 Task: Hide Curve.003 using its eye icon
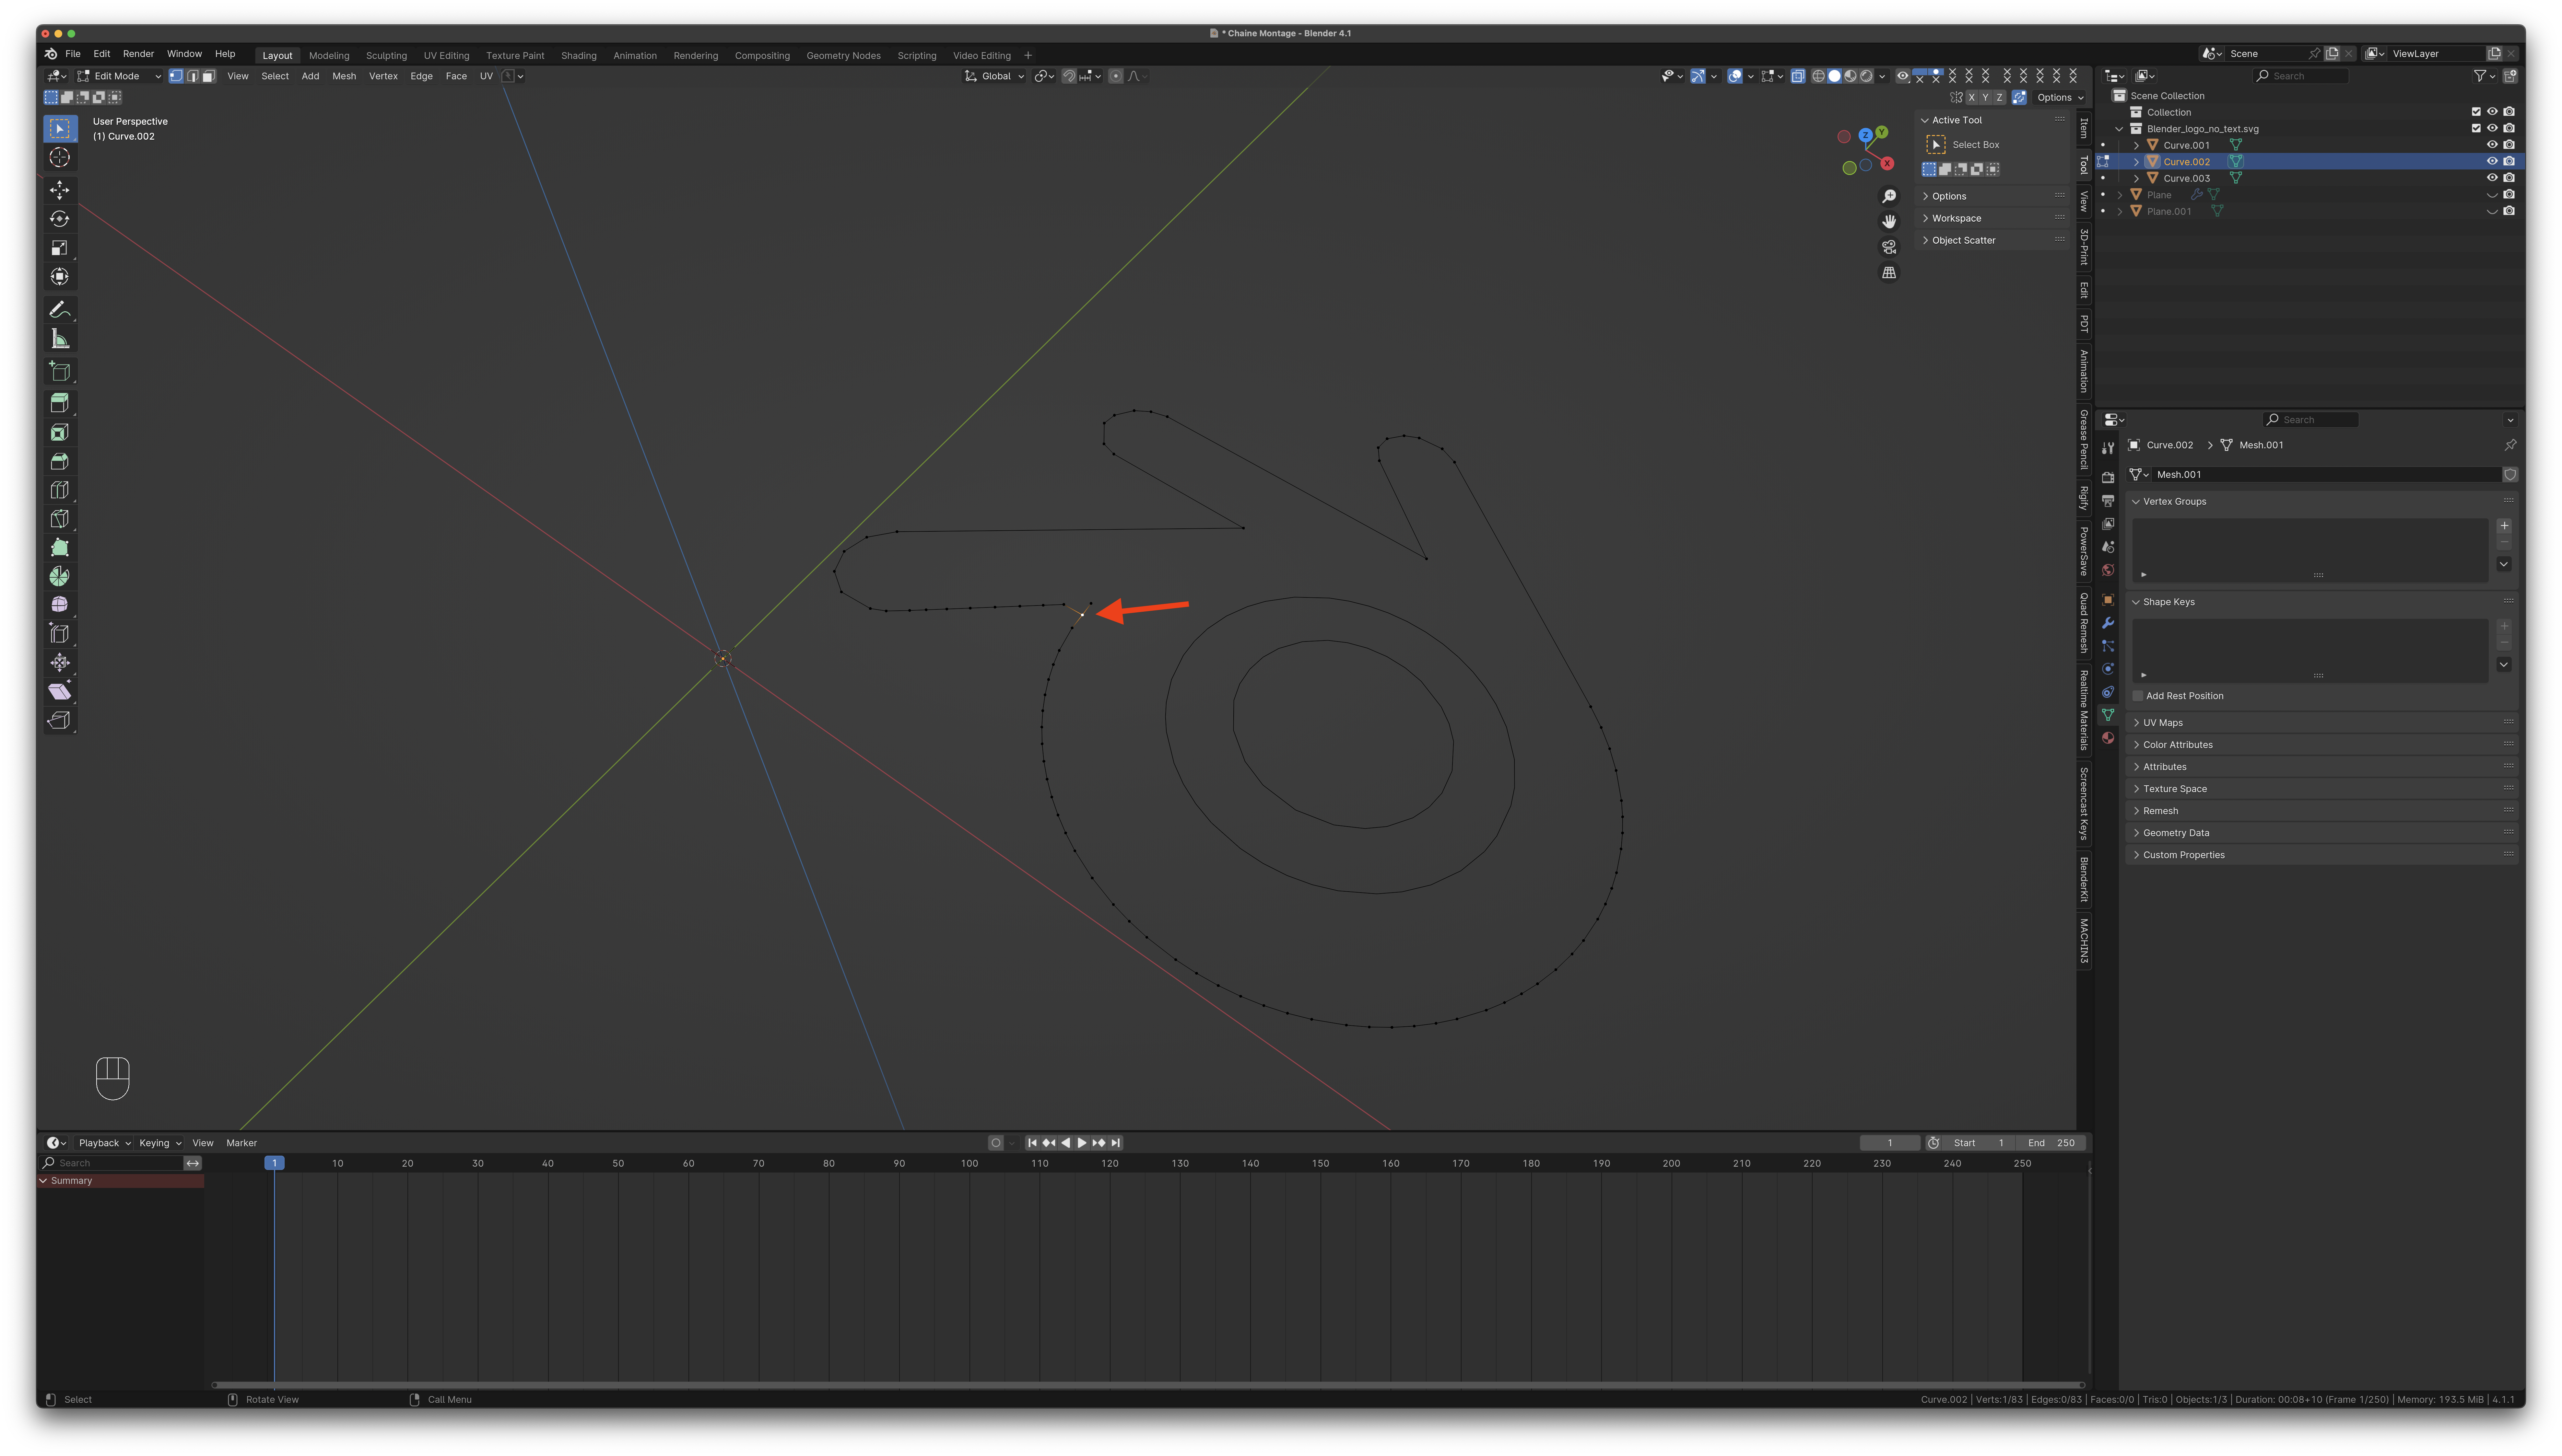[x=2492, y=178]
